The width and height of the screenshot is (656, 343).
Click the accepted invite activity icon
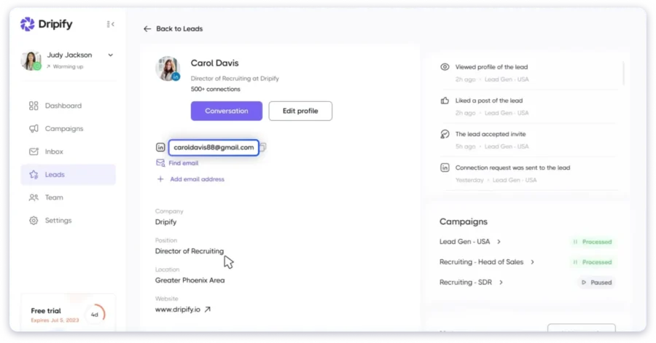click(x=445, y=134)
